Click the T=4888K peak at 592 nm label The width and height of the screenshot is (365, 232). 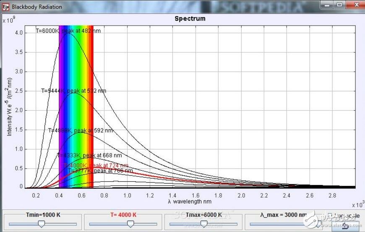coord(81,130)
